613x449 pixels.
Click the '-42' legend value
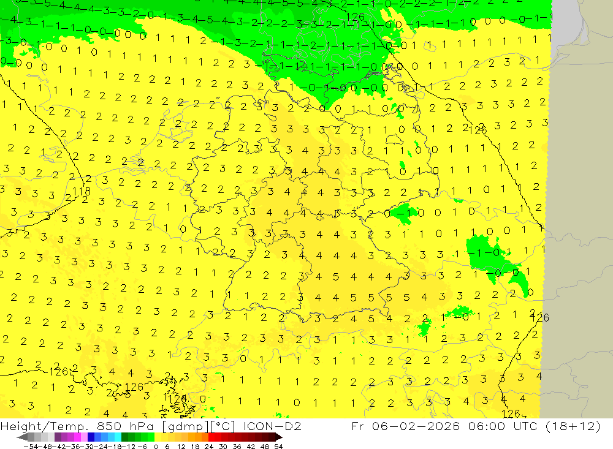[59, 447]
